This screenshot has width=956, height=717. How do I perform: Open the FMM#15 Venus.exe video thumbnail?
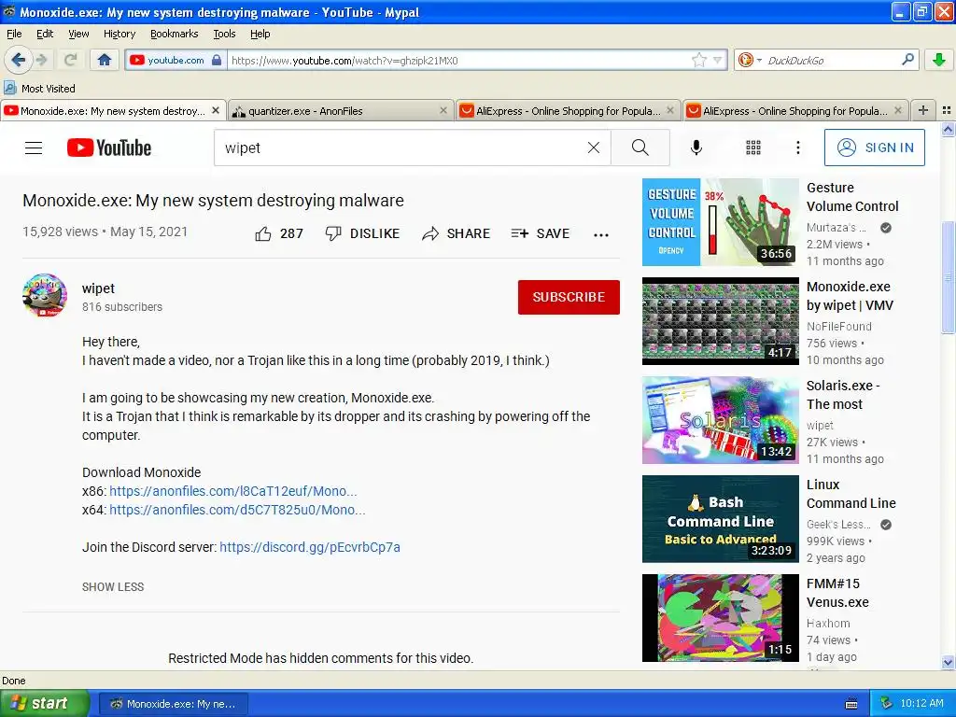(720, 618)
